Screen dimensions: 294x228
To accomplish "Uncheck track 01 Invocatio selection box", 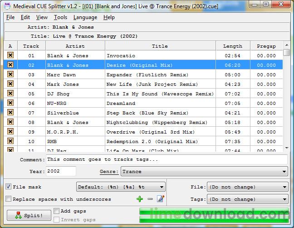I will (x=10, y=55).
